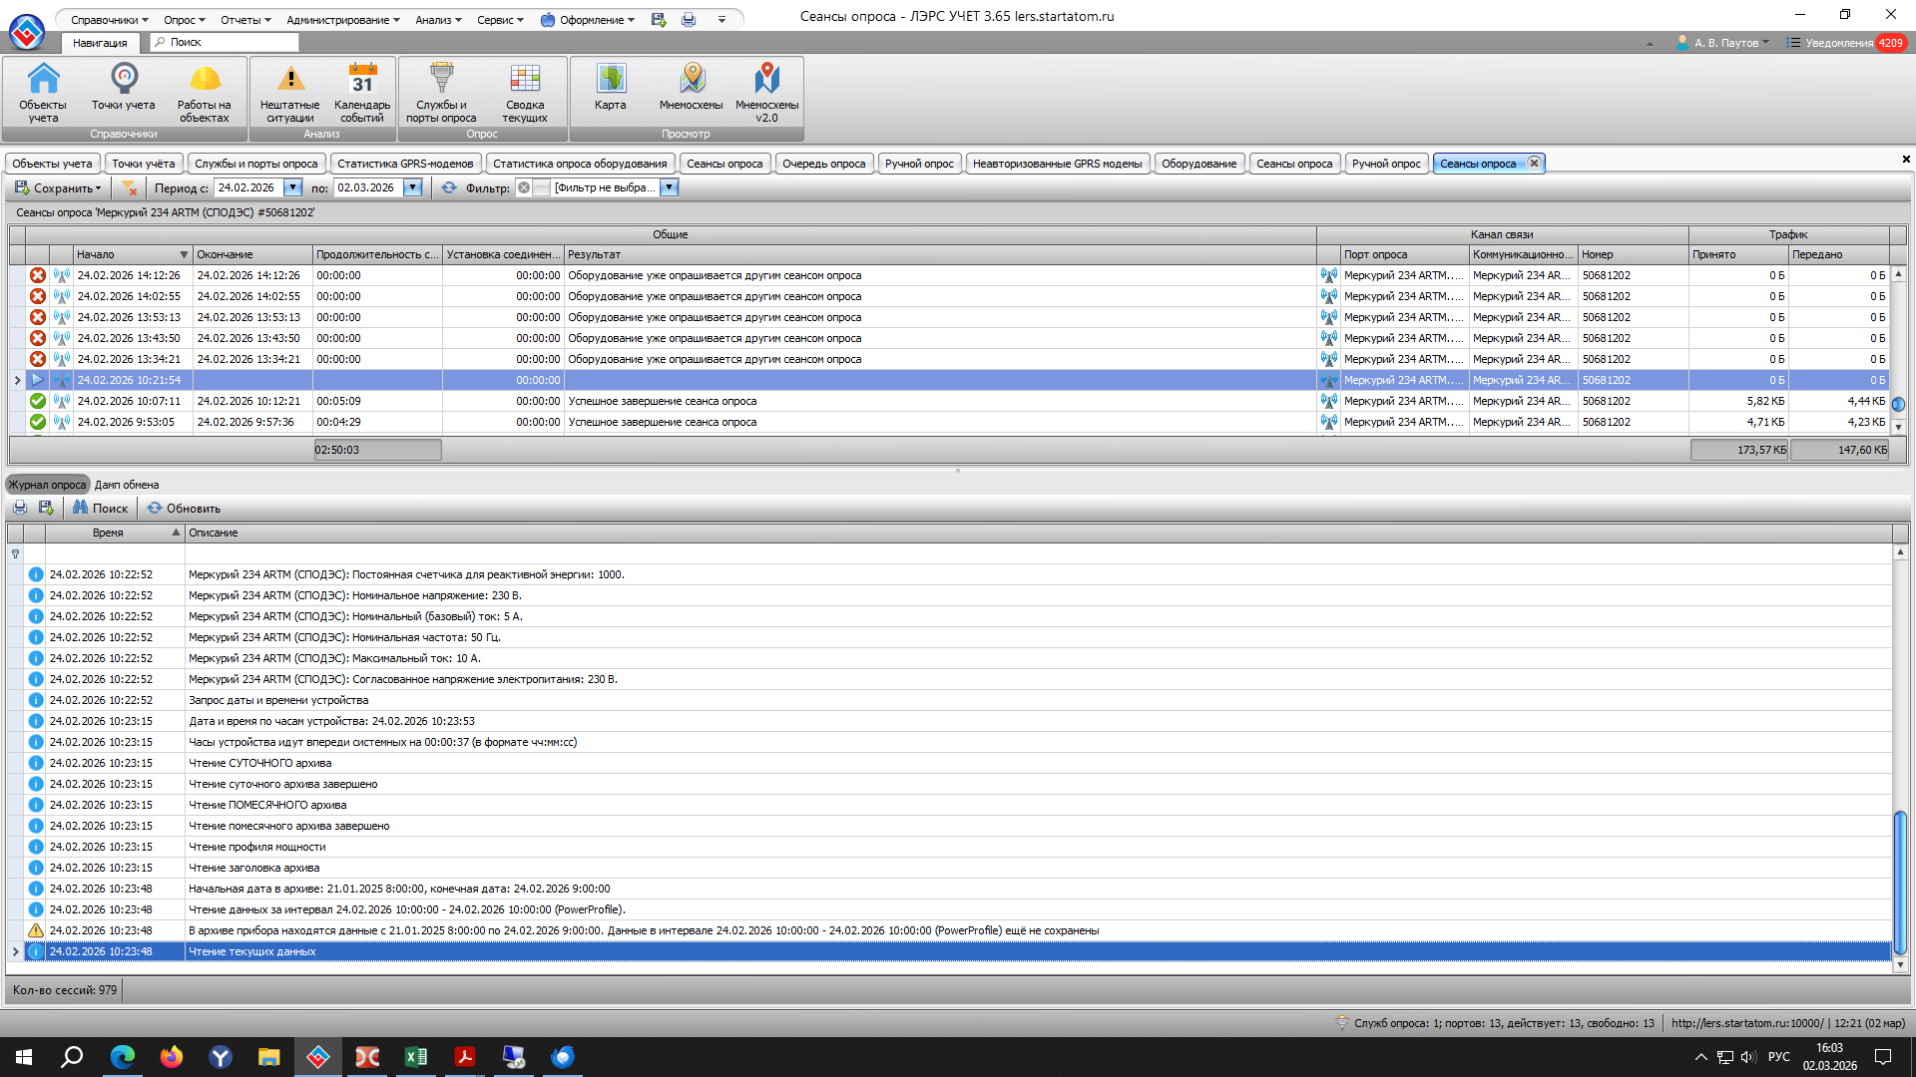The image size is (1916, 1077).
Task: Open the Сохранить dropdown menu
Action: 59,187
